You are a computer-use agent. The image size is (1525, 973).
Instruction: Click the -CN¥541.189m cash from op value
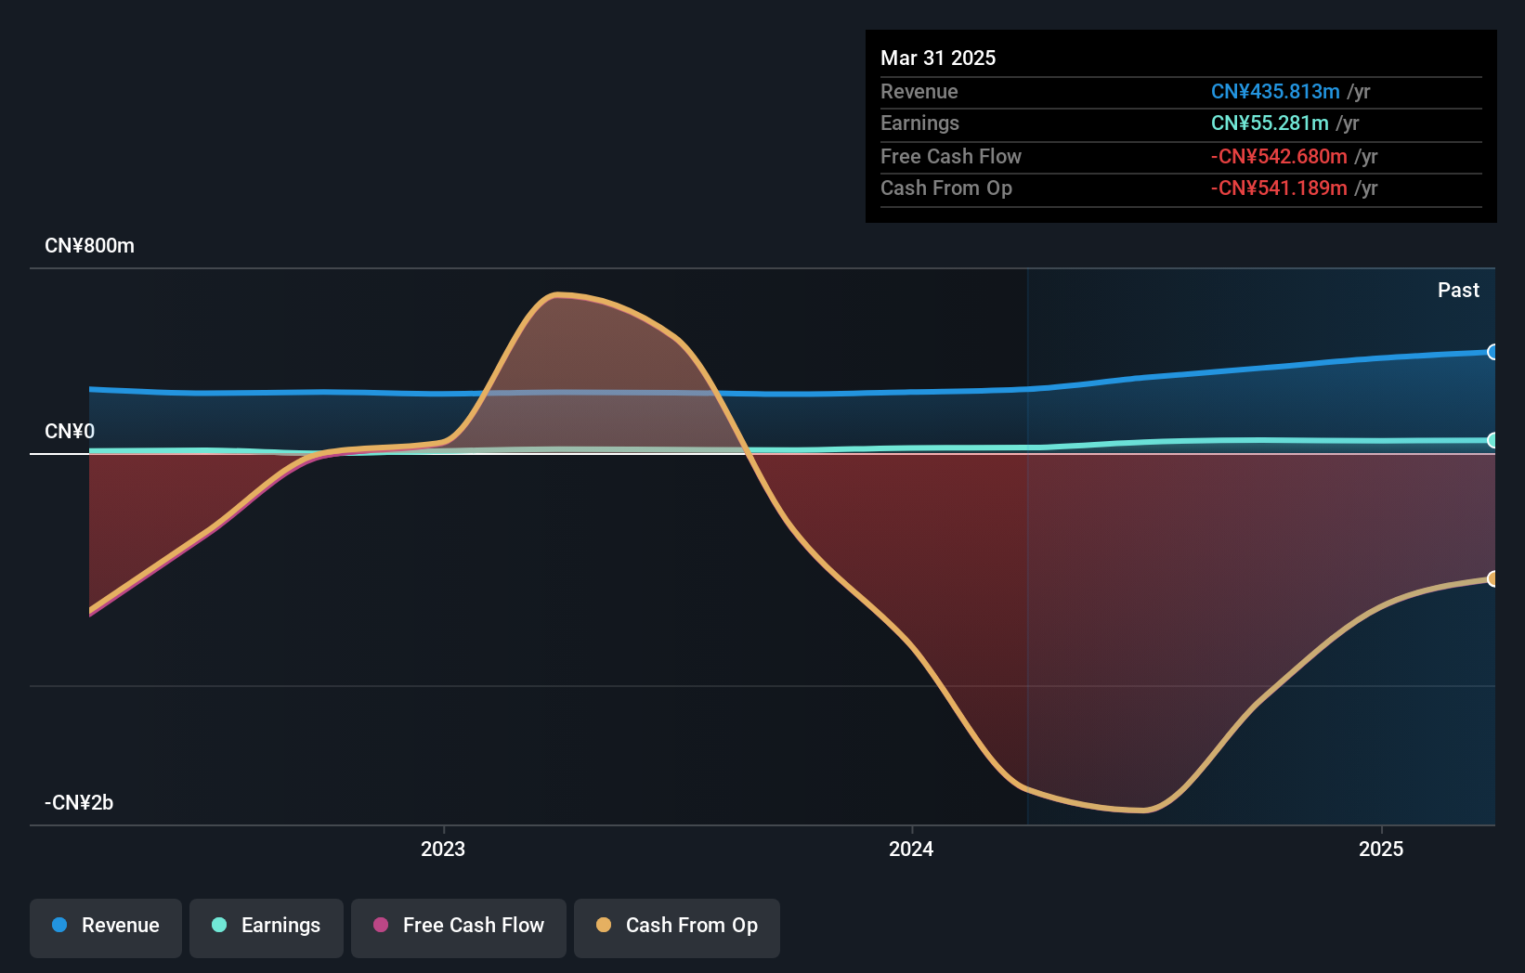click(1279, 188)
